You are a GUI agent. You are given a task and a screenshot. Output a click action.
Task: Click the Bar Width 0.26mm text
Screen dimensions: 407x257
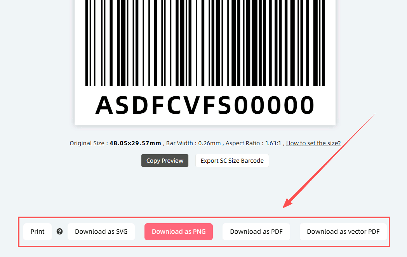point(193,143)
